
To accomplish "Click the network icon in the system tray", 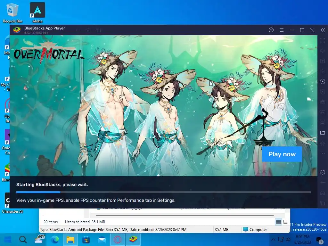I will 281,240.
